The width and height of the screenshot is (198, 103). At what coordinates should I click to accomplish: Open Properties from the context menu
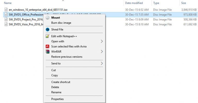(x=57, y=99)
